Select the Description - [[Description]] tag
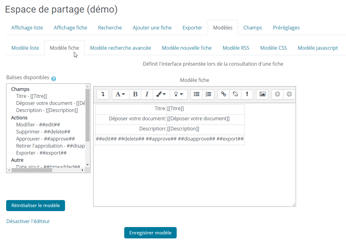346x243 pixels. (47, 110)
